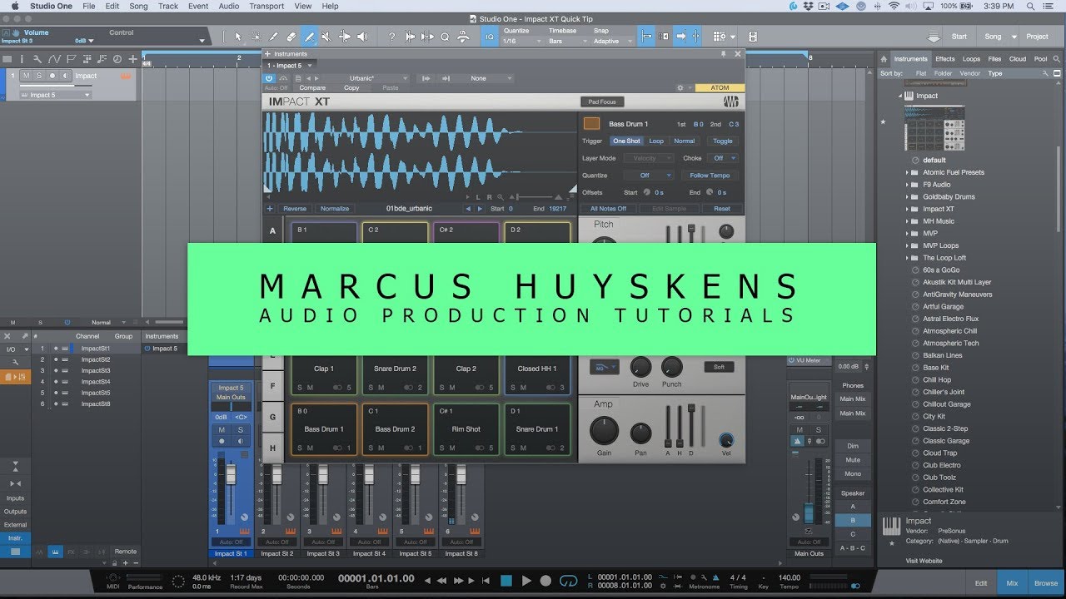Open the Browse view button

1046,583
